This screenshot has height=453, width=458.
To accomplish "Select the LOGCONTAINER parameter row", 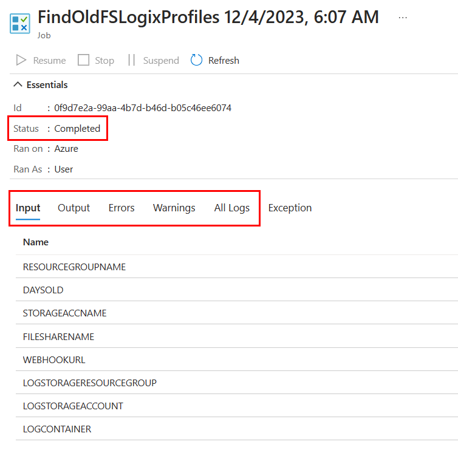I will point(57,429).
